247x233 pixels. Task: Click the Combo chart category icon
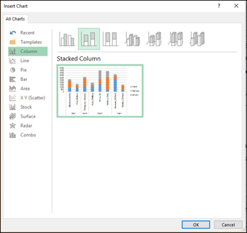tap(13, 135)
